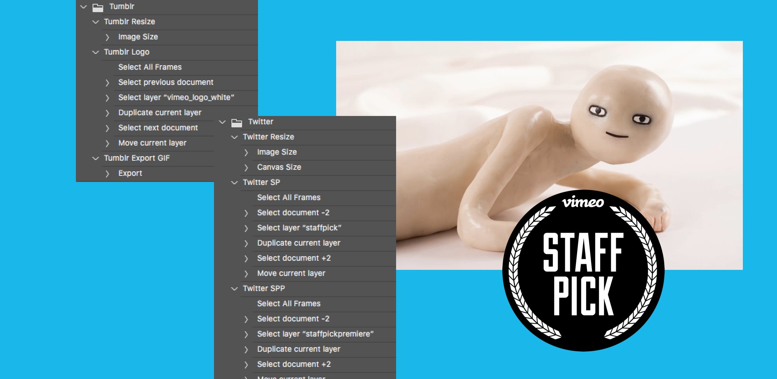777x379 pixels.
Task: Collapse the Twitter SPP action
Action: tap(234, 289)
